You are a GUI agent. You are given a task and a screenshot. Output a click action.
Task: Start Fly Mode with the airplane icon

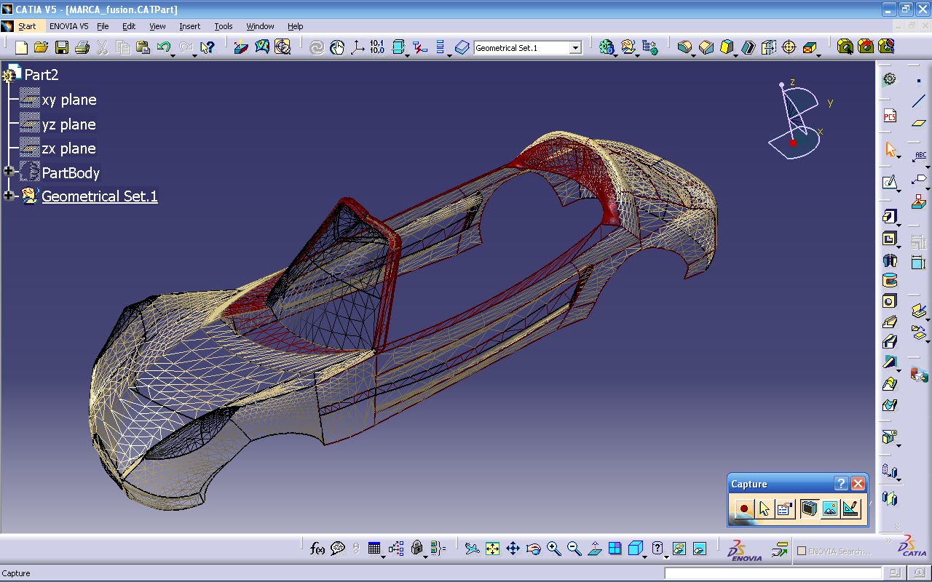(x=472, y=549)
